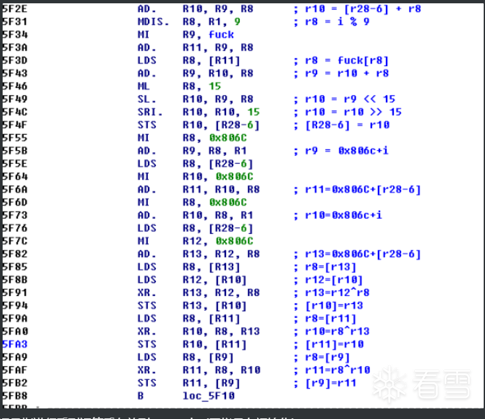Image resolution: width=485 pixels, height=419 pixels.
Task: Select comment 'r10=0x806c+i'
Action: pos(344,215)
